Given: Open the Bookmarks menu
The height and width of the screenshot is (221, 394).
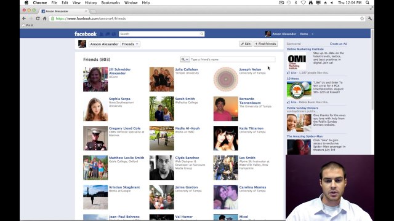Looking at the screenshot, I should 111,2.
